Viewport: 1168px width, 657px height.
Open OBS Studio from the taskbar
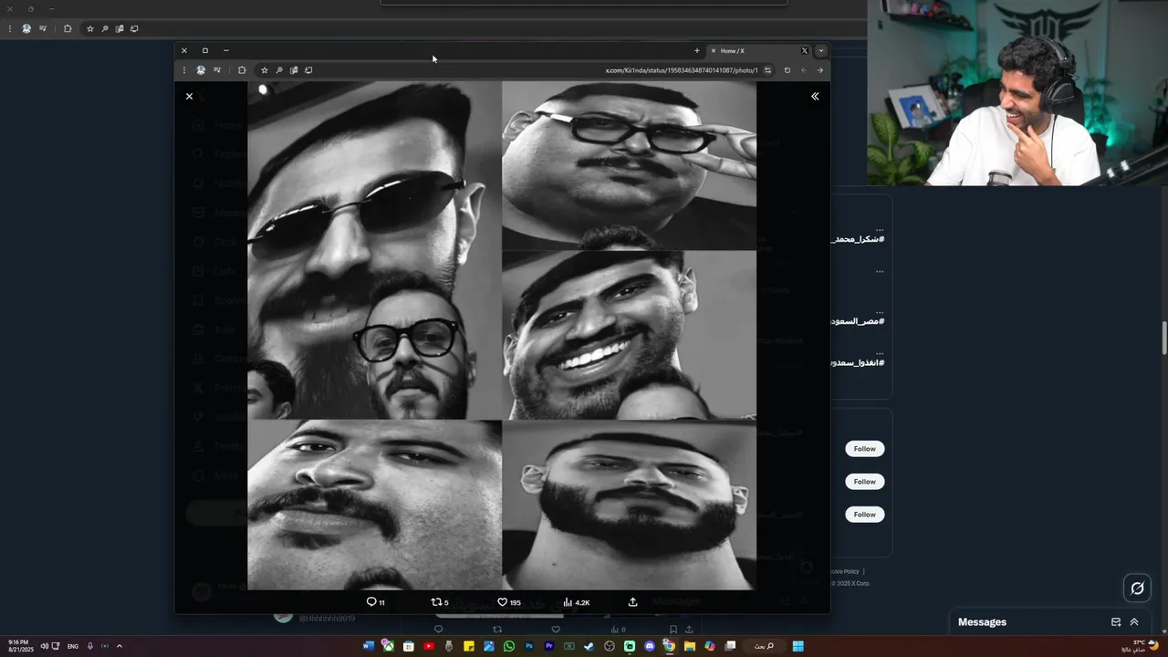tap(610, 646)
